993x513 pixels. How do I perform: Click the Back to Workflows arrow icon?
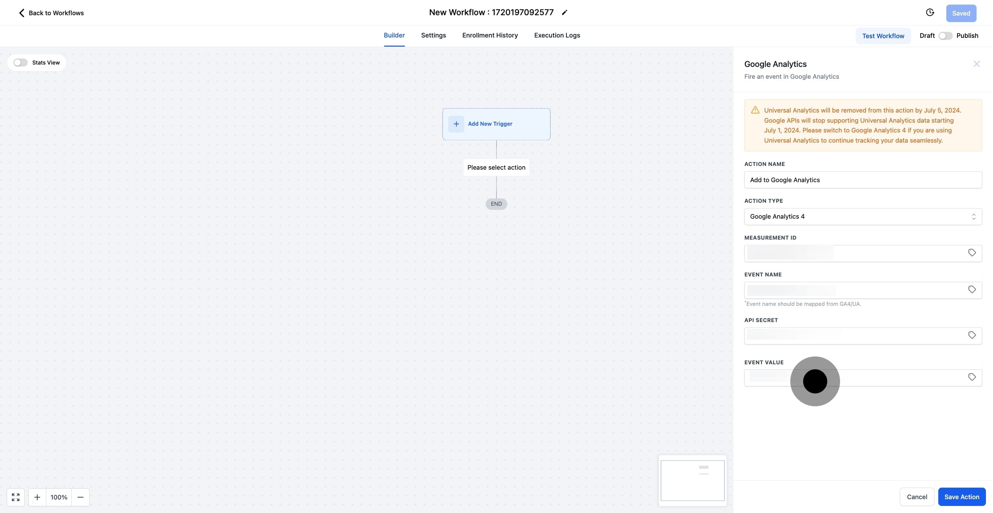(22, 13)
